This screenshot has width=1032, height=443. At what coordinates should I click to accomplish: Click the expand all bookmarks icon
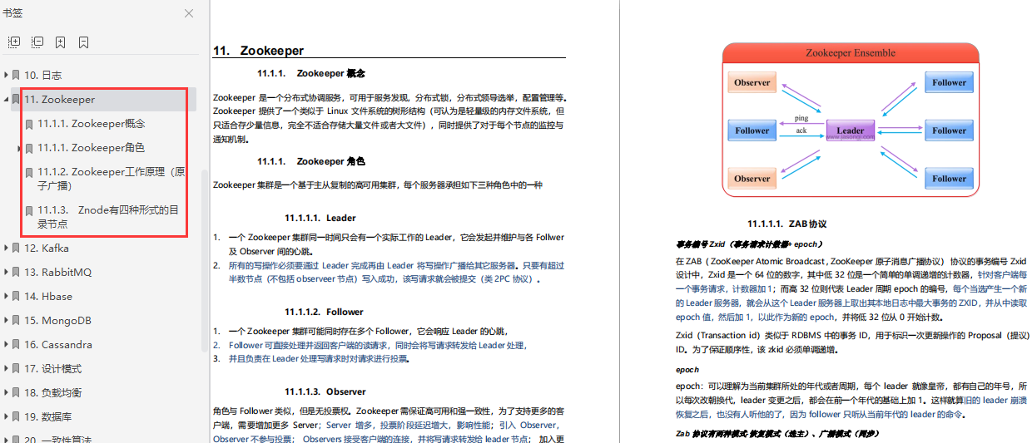(x=14, y=42)
